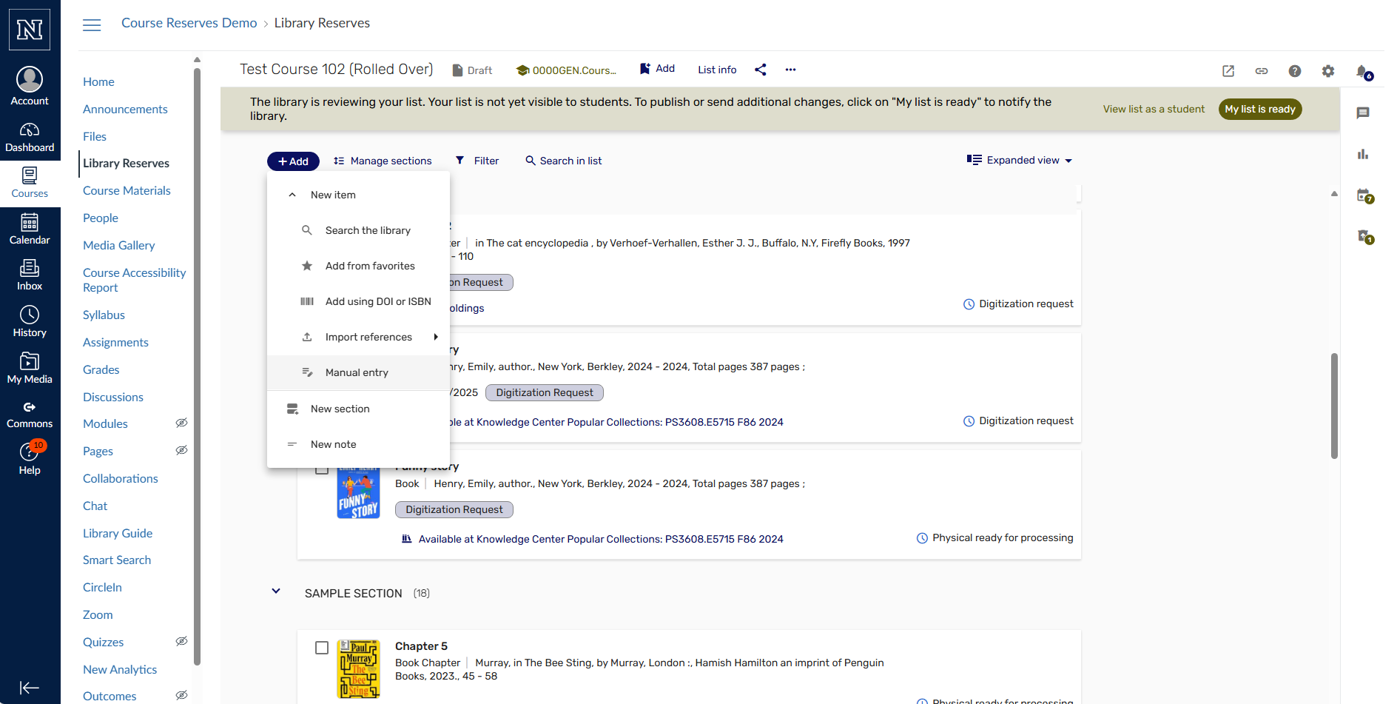Open the analytics bar chart icon
The width and height of the screenshot is (1397, 704).
click(x=1363, y=155)
